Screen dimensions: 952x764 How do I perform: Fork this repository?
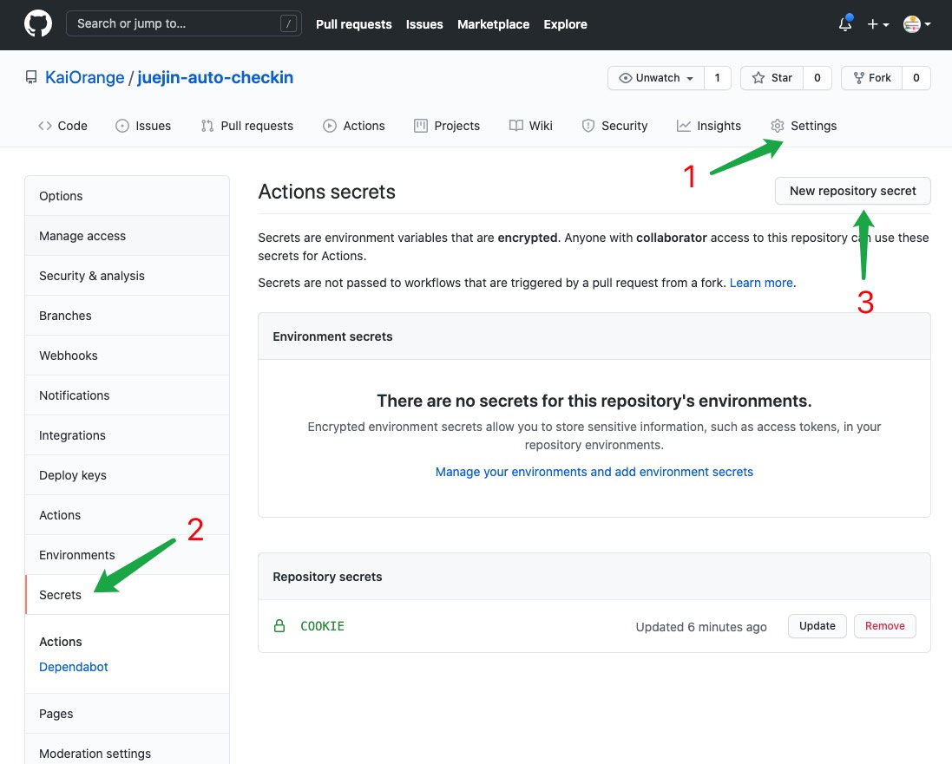click(x=872, y=78)
